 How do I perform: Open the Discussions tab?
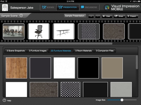point(89,7)
